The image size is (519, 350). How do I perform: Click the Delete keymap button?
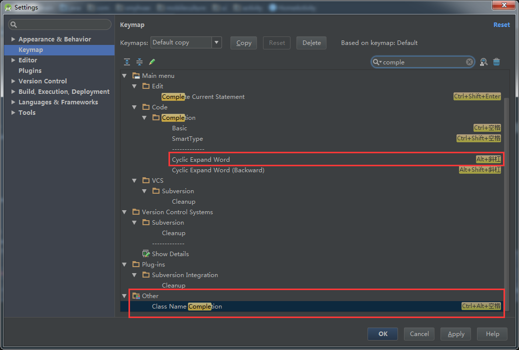click(x=311, y=43)
